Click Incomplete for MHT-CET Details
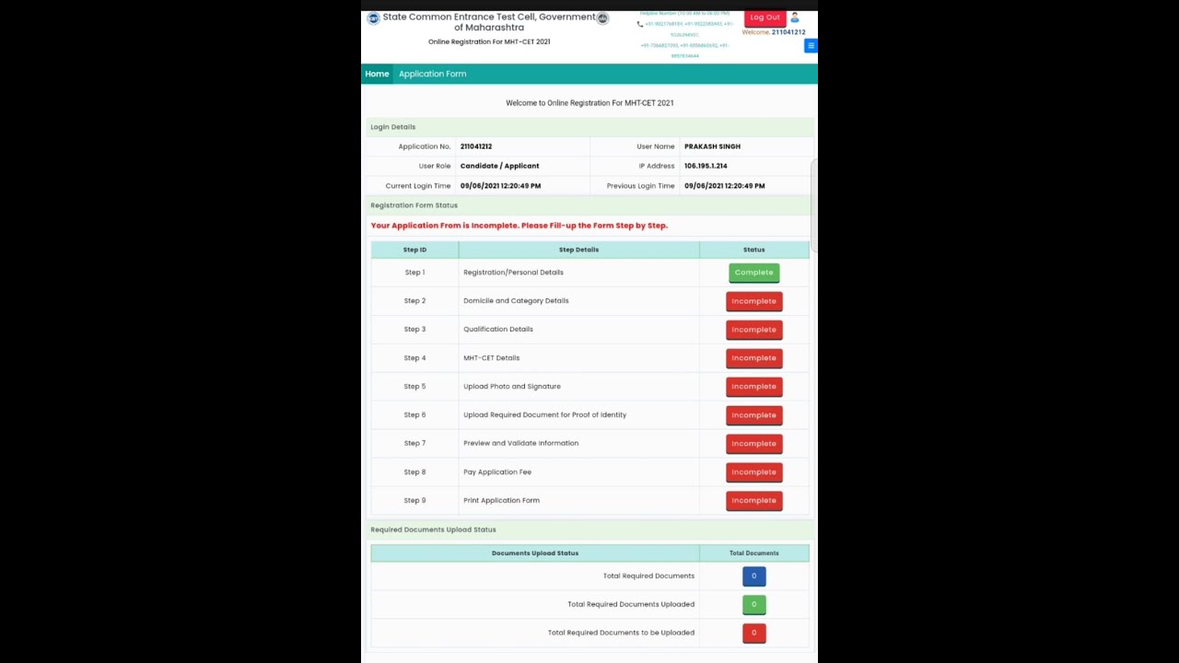Viewport: 1179px width, 663px height. tap(754, 358)
